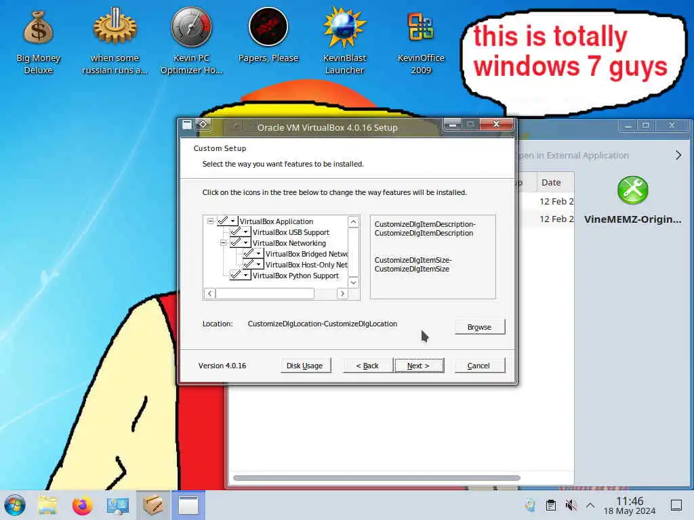694x520 pixels.
Task: Click VineMEMZ-Origin green wrench icon
Action: point(632,190)
